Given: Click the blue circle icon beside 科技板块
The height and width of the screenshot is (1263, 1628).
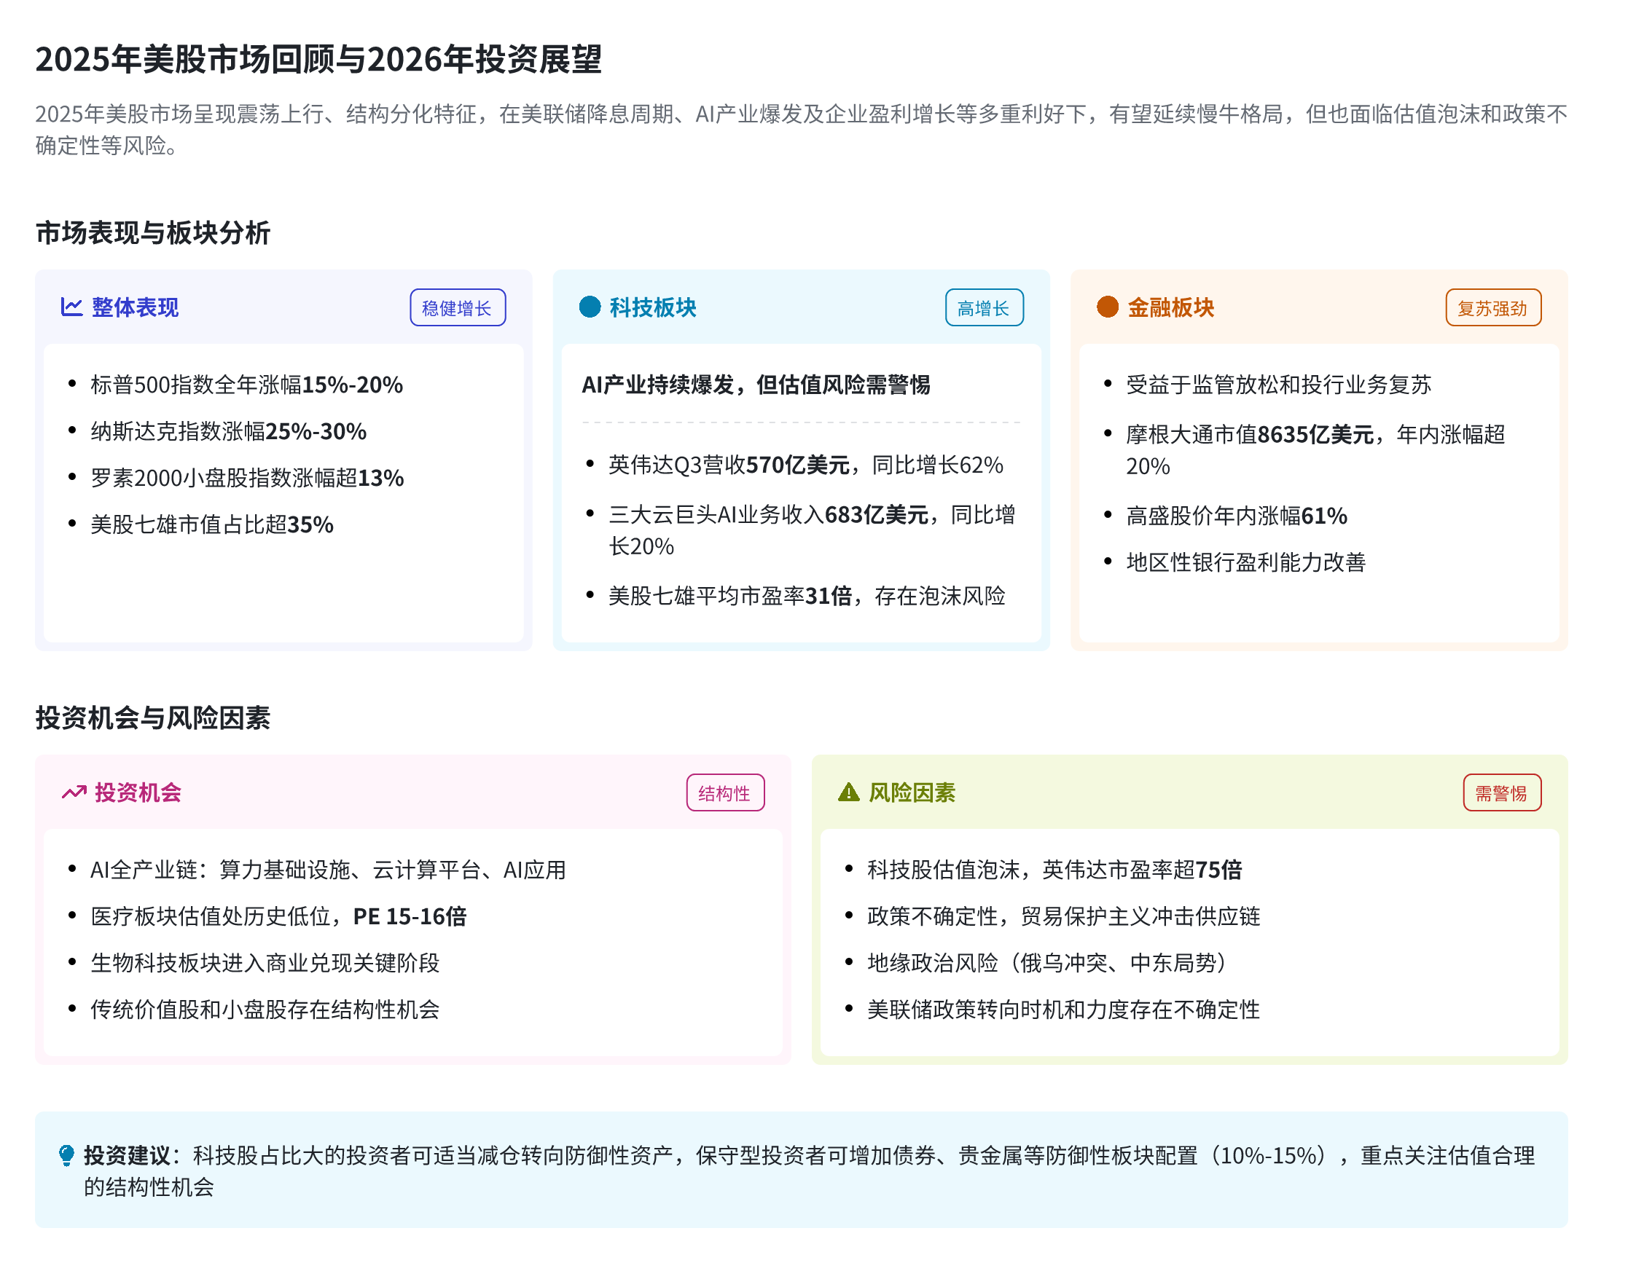Looking at the screenshot, I should click(590, 307).
